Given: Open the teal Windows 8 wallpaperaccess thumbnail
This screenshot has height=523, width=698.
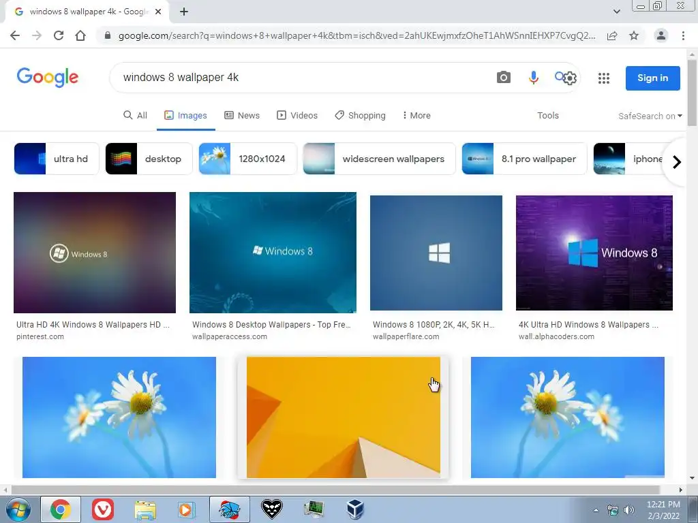Looking at the screenshot, I should pyautogui.click(x=273, y=253).
